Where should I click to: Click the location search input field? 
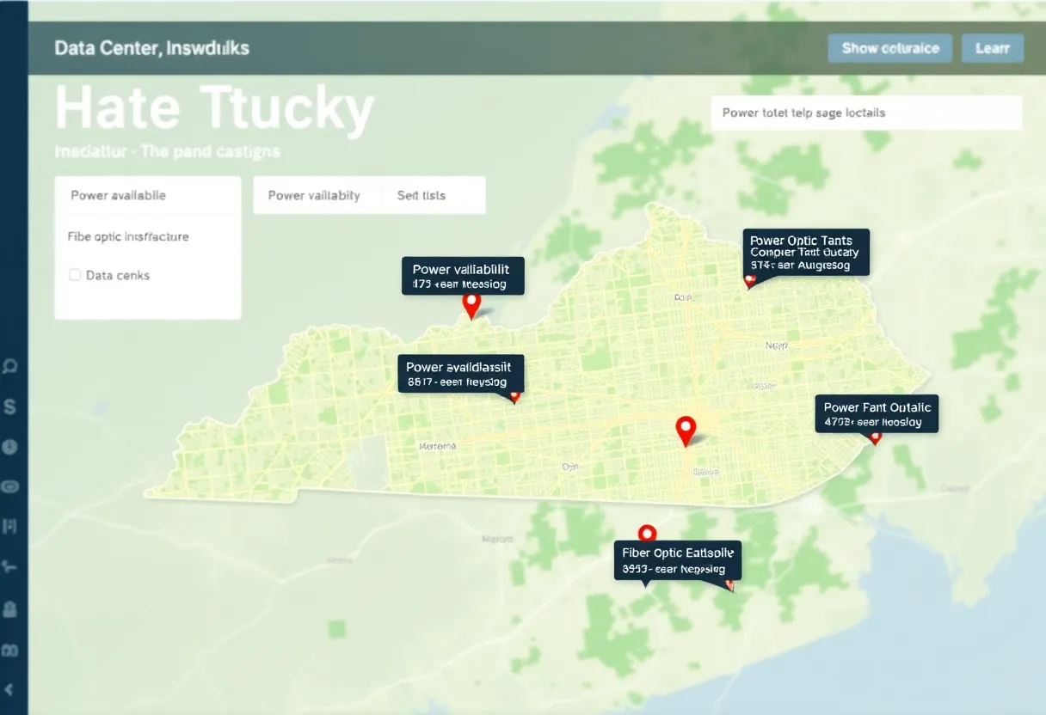coord(865,113)
